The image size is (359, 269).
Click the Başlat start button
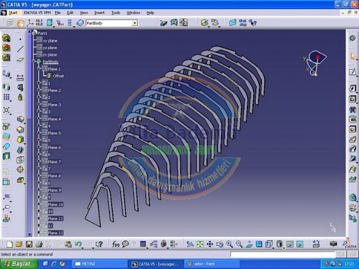(19, 264)
